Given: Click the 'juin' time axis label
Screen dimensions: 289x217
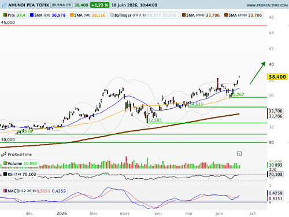Looking at the screenshot, I should coord(219,214).
